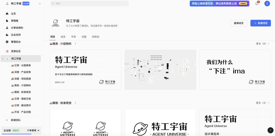Switch to the 项目 tab
This screenshot has width=275, height=136.
click(53, 37)
